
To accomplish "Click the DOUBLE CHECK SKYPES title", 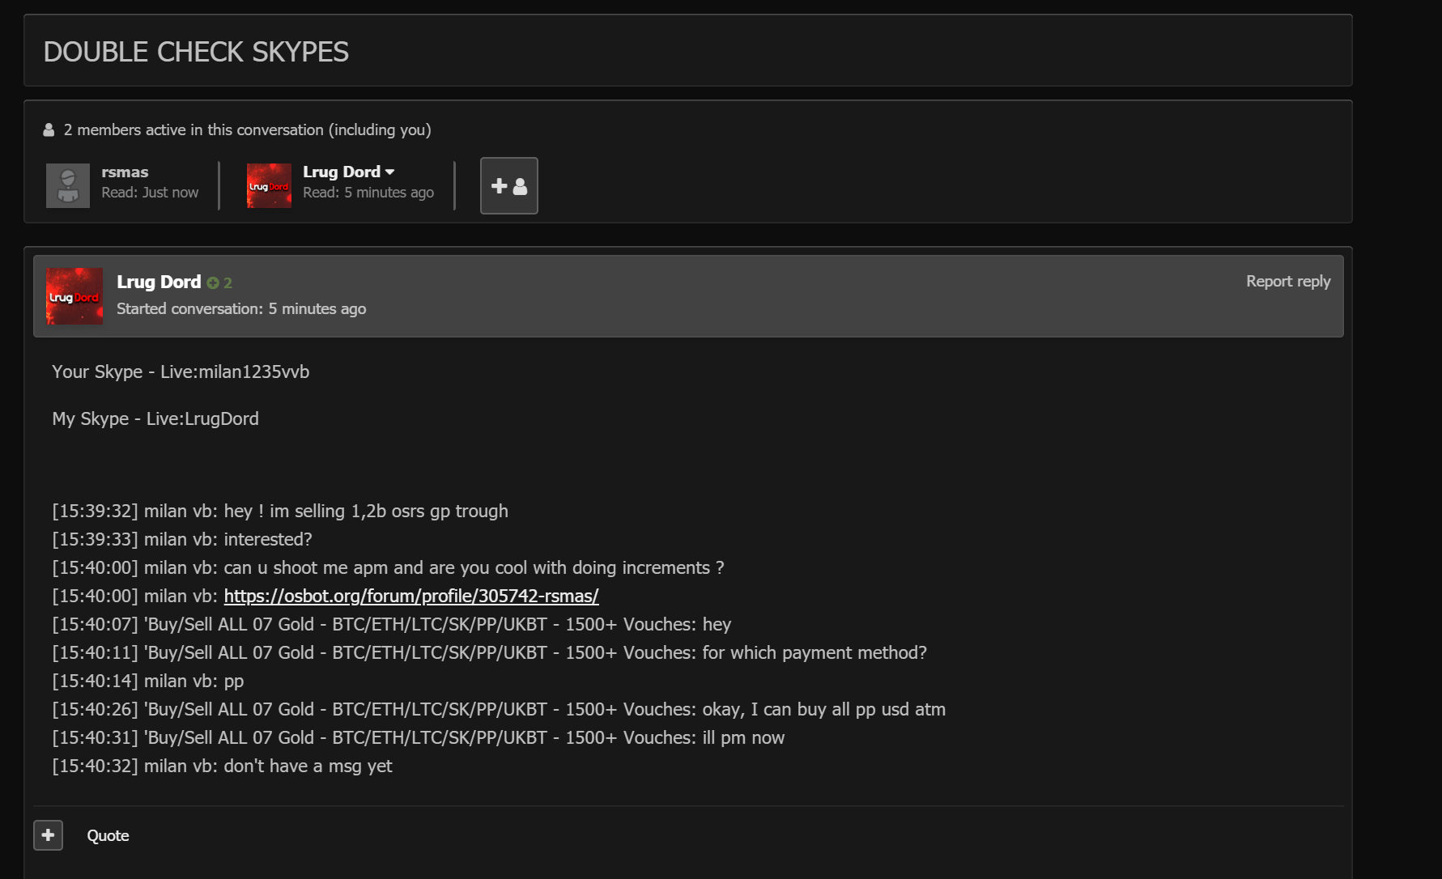I will coord(196,52).
